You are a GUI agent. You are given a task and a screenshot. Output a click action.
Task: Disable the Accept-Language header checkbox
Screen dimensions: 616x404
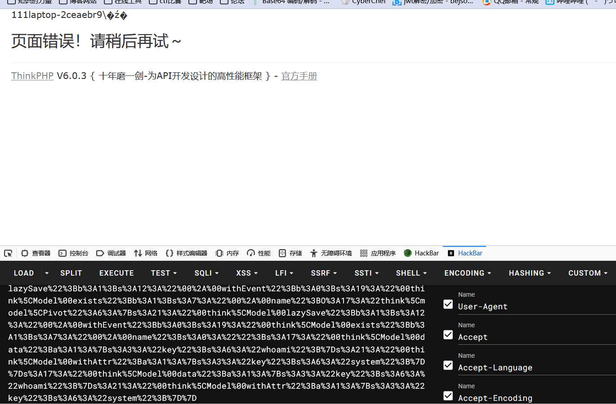tap(448, 365)
